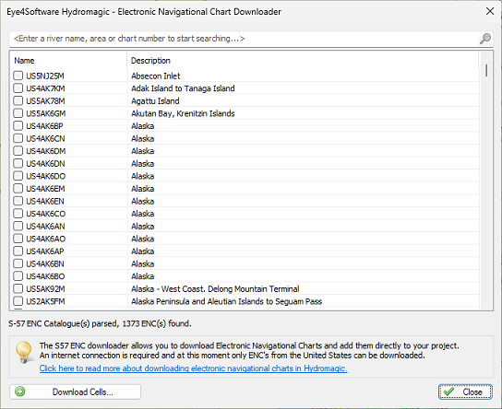Viewport: 502px width, 409px height.
Task: Click the 'Agattu Island' description
Action: pos(155,101)
